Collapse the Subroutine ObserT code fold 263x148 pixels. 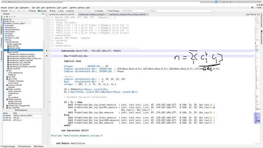[x=50, y=51]
